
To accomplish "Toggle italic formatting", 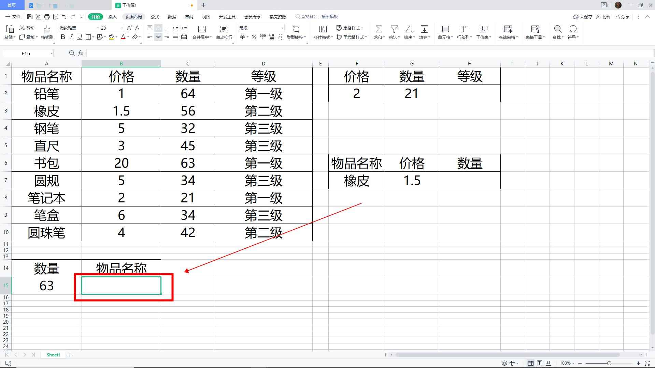I will tap(71, 37).
